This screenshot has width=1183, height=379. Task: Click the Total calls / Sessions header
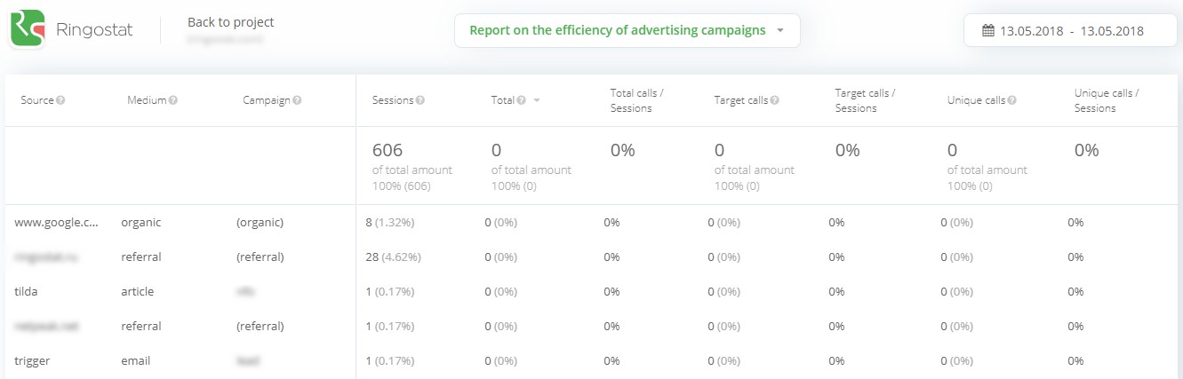[x=636, y=100]
